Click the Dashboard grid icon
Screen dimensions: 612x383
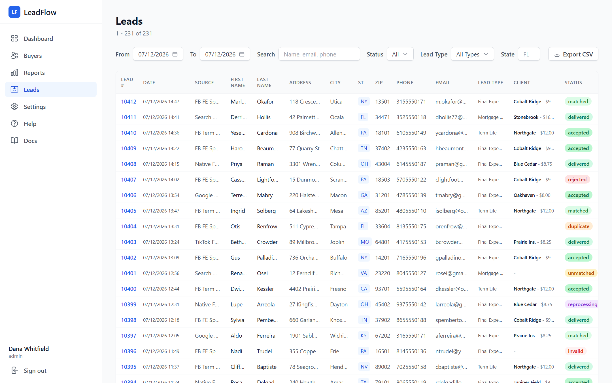(x=14, y=38)
